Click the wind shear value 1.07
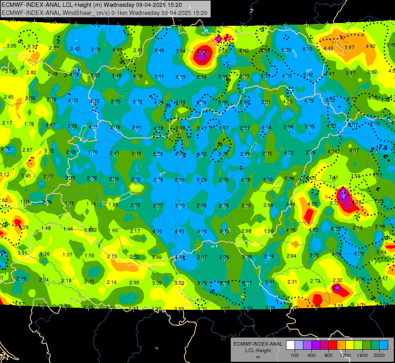Image resolution: width=395 pixels, height=363 pixels. pos(67,255)
